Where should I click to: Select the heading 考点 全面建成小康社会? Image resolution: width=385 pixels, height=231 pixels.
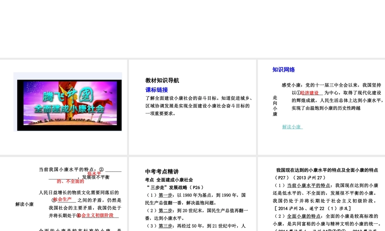(x=169, y=180)
